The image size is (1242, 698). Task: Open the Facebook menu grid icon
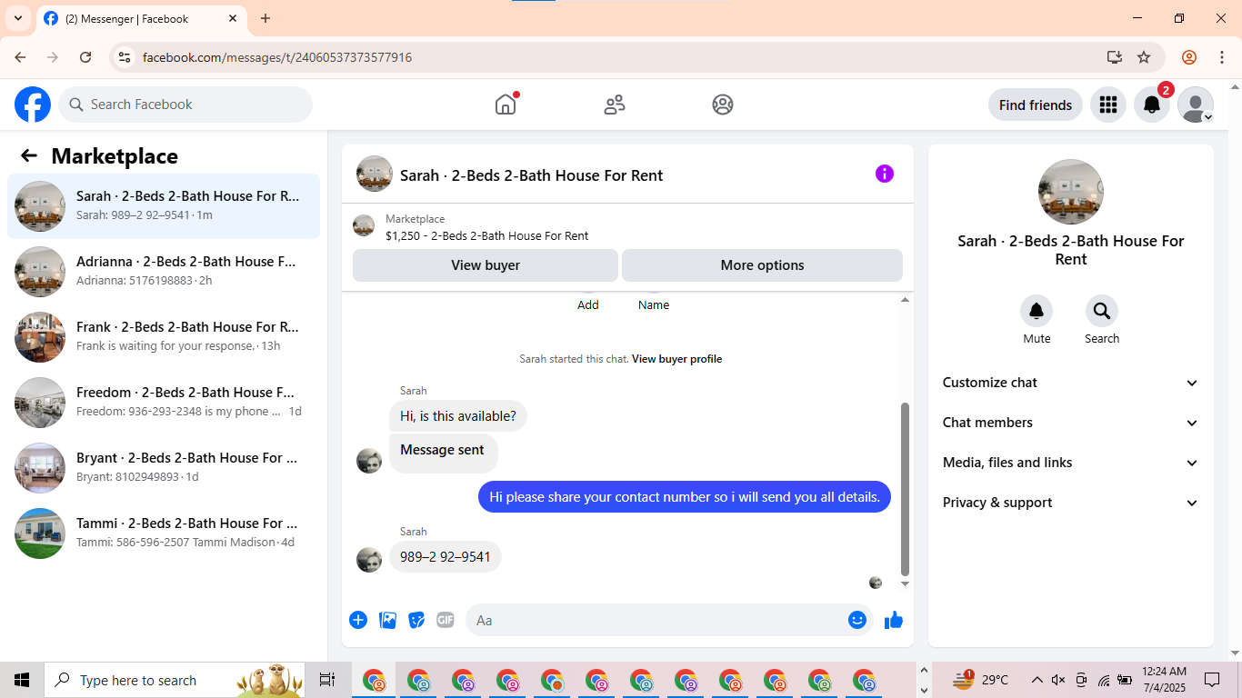click(x=1107, y=105)
